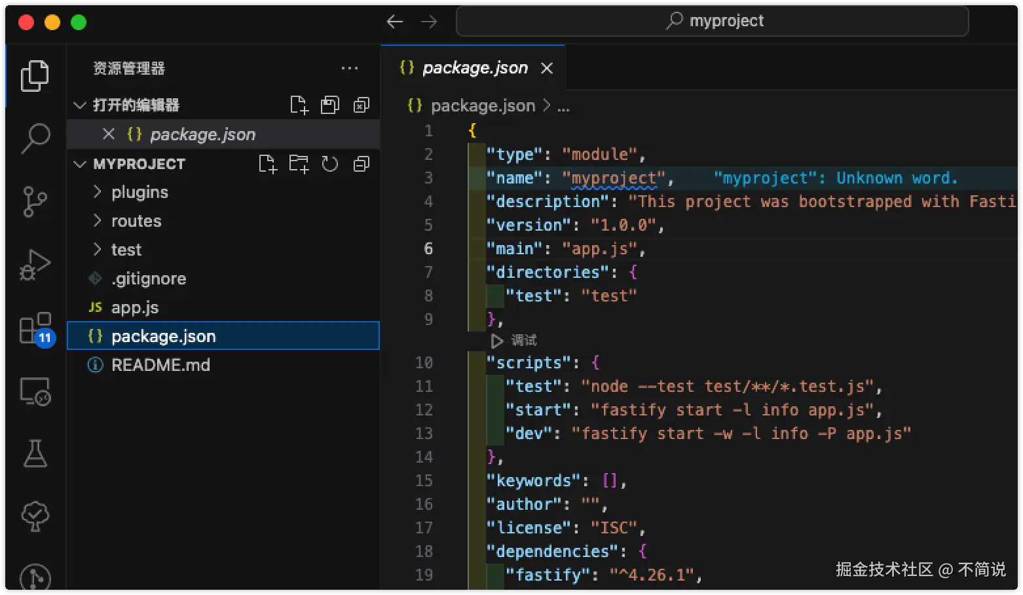Open the Extensions view with badge 11
1023x595 pixels.
point(35,328)
